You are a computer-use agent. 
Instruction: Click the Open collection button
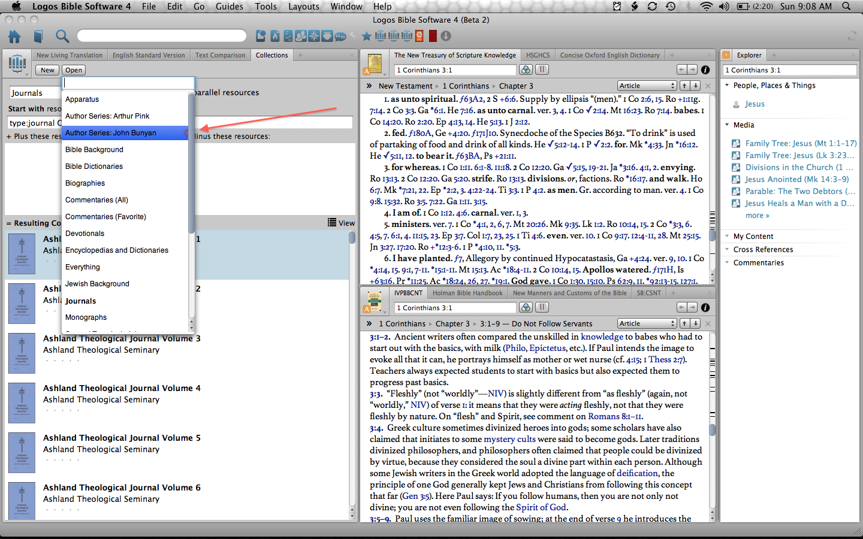tap(74, 70)
